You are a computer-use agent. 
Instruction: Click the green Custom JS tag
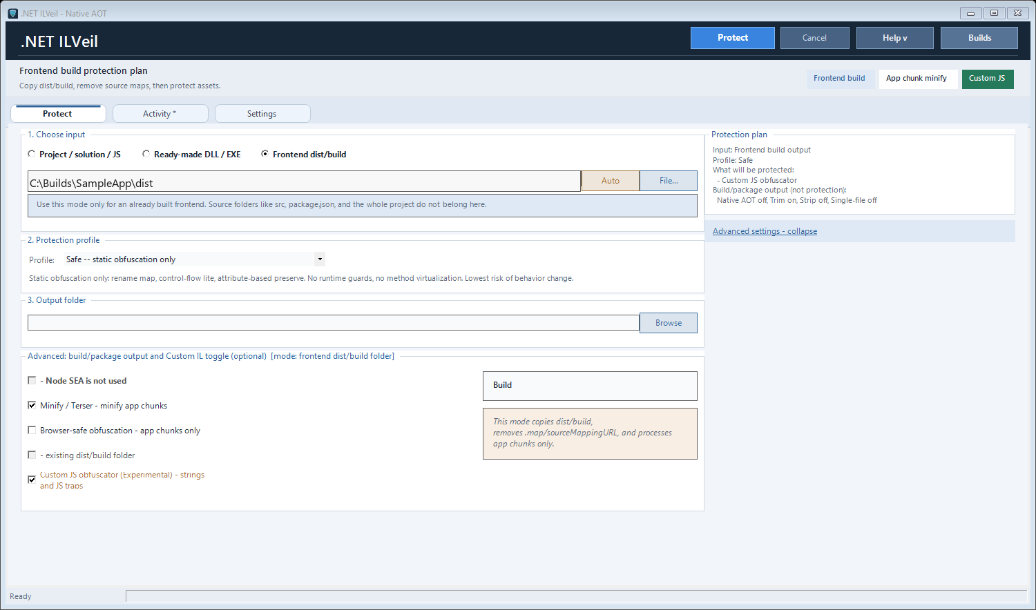(x=988, y=79)
